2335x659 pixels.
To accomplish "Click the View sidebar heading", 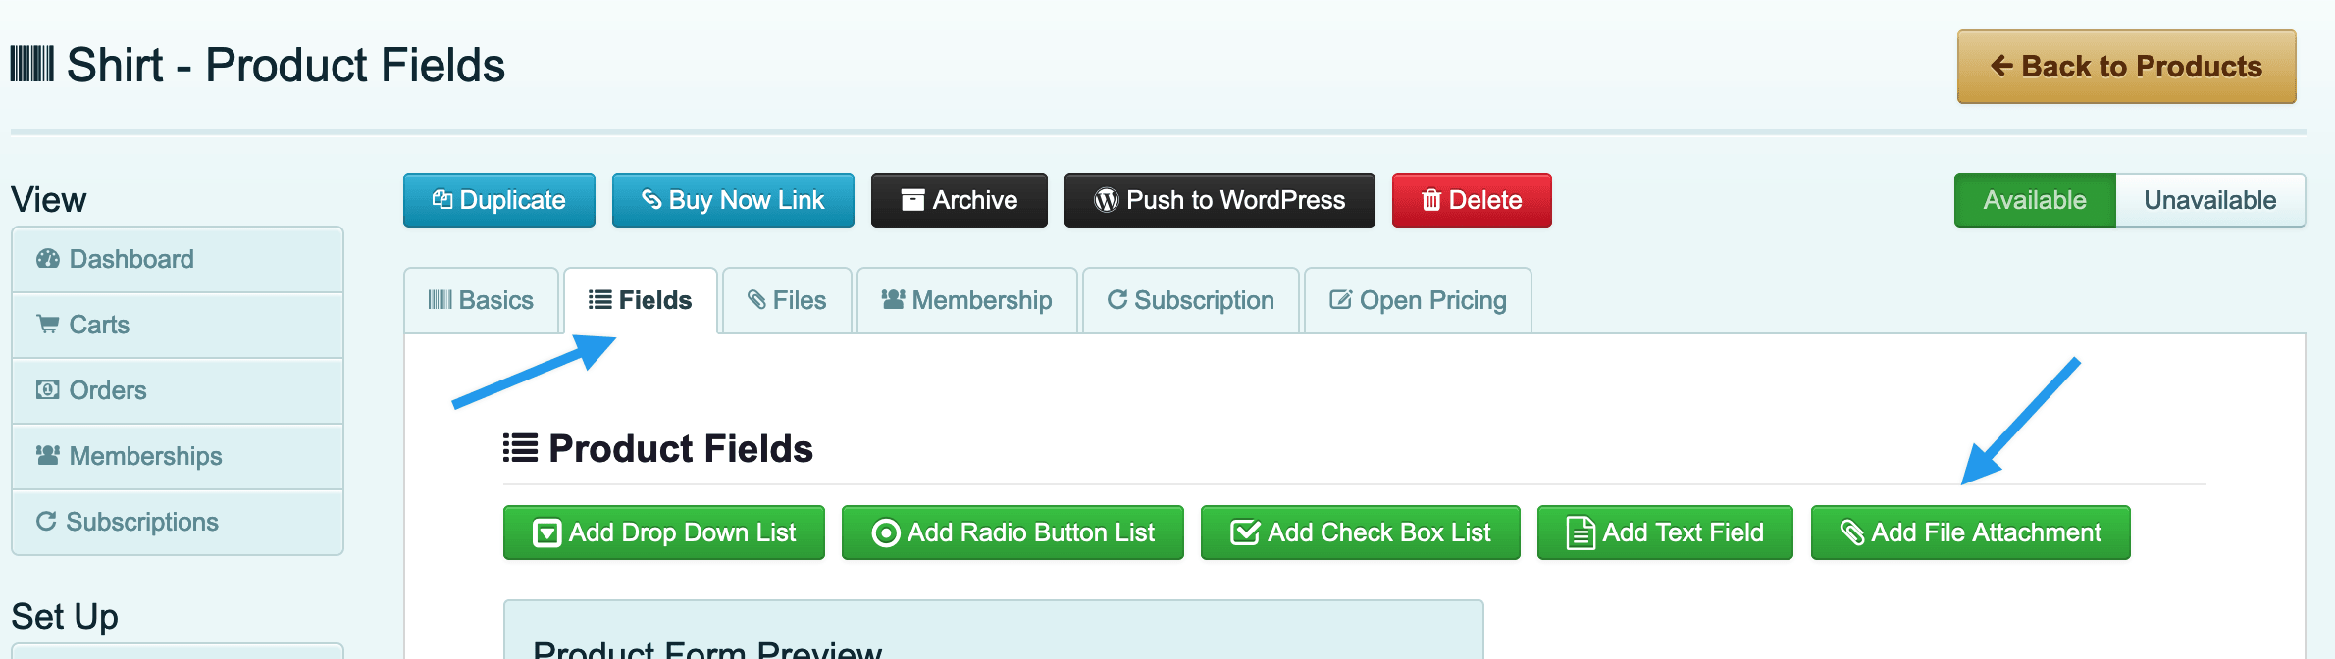I will coord(49,199).
